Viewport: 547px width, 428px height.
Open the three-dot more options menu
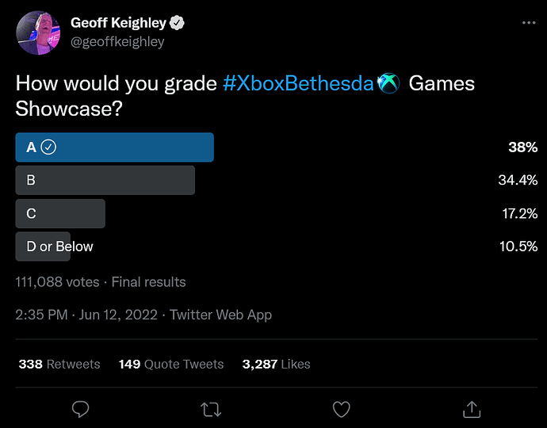[x=529, y=23]
